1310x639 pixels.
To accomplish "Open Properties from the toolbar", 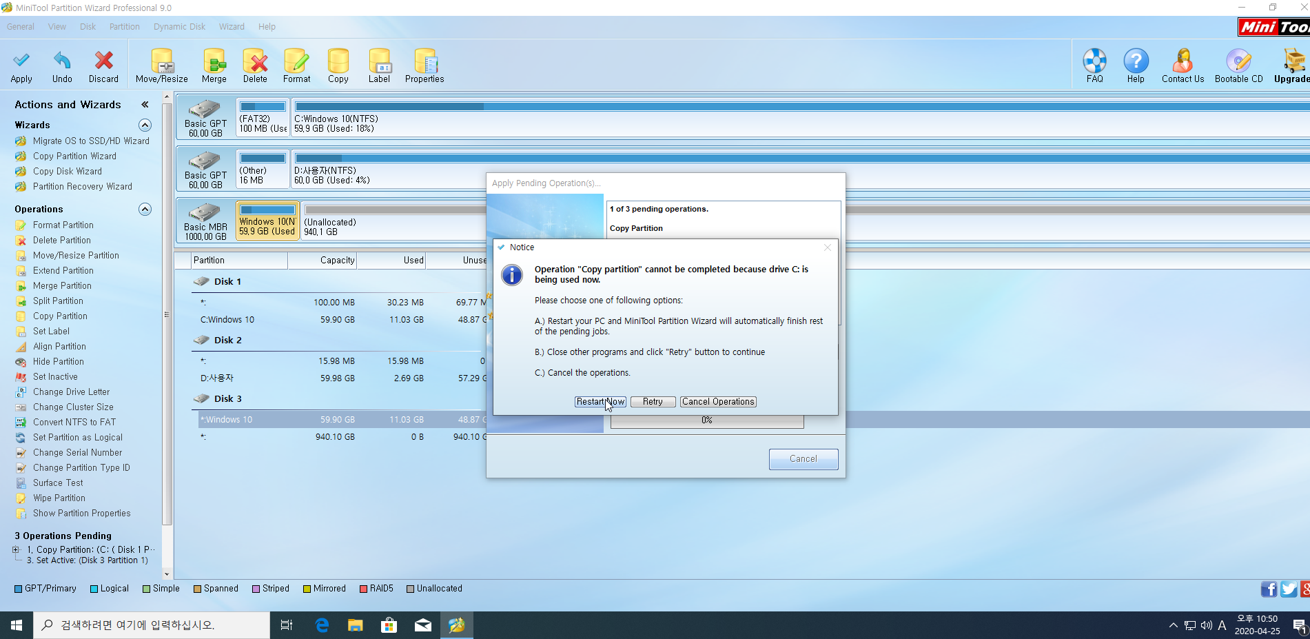I will (x=424, y=66).
